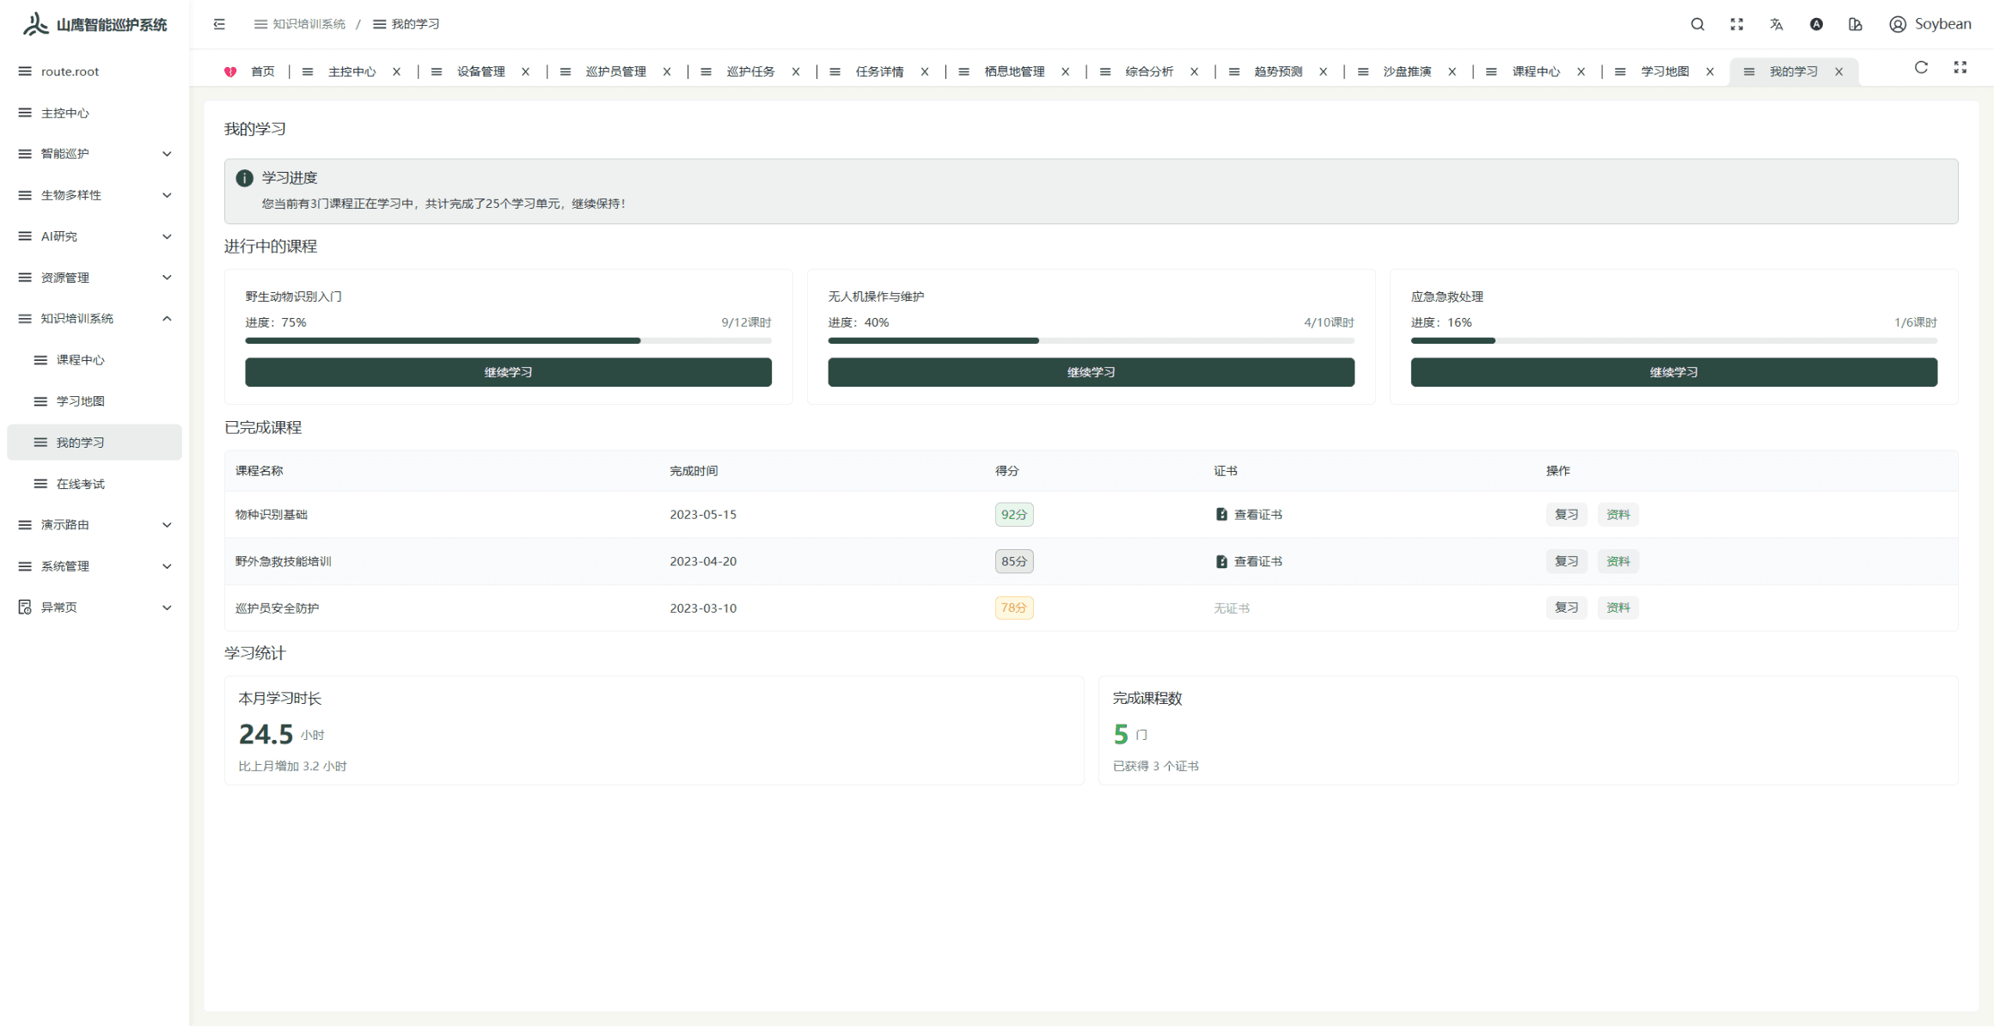Image resolution: width=1994 pixels, height=1027 pixels.
Task: View certificate link for 野外急救技能培训
Action: [x=1257, y=561]
